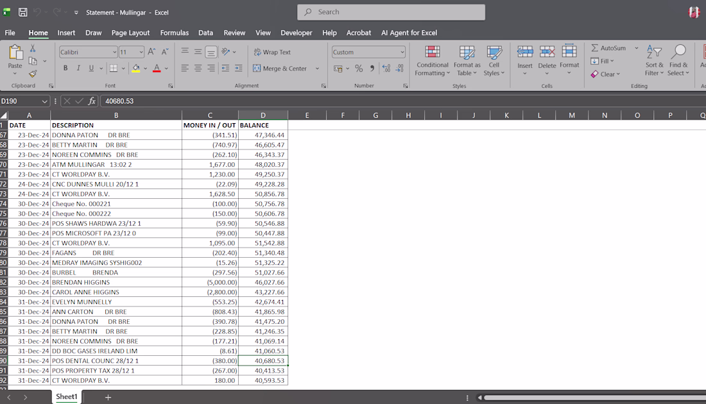The image size is (706, 404).
Task: Expand the Merge & Center dropdown arrow
Action: [x=317, y=69]
